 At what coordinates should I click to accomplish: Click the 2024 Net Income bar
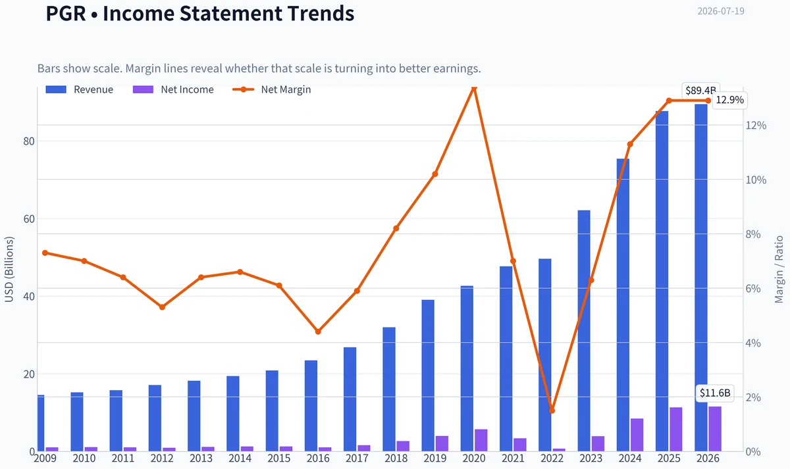point(637,435)
